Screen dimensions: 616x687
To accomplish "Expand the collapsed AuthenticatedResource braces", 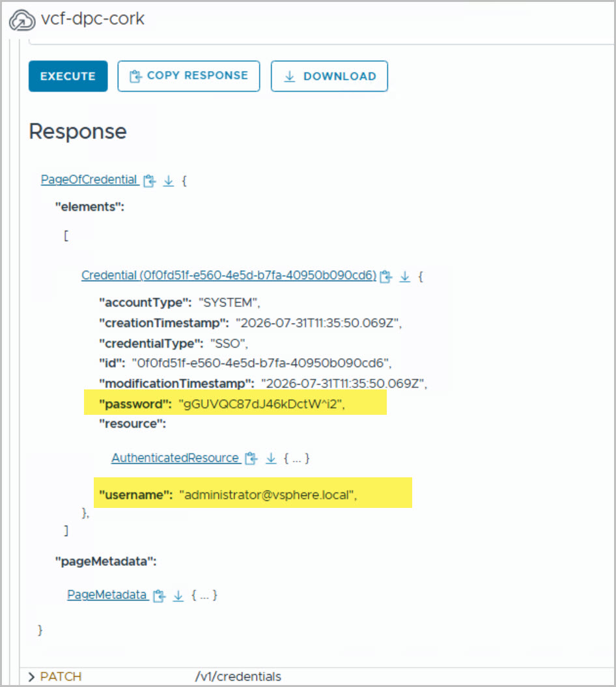I will 297,458.
